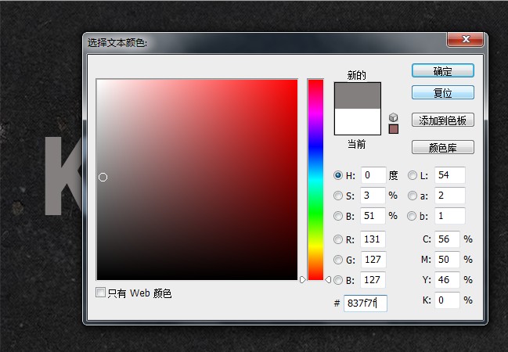Viewport: 508px width, 352px height.
Task: Click the hex field 837f7f
Action: [x=366, y=304]
